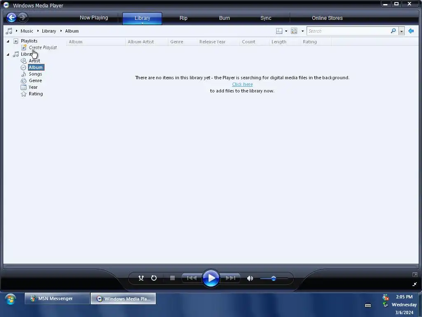Viewport: 422px width, 317px height.
Task: Open the search options dropdown
Action: pos(401,31)
